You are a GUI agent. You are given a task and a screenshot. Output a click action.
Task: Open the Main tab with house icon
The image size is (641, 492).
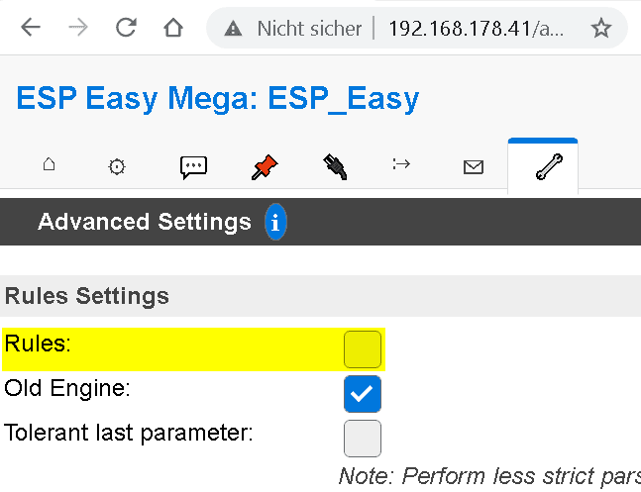[x=49, y=165]
